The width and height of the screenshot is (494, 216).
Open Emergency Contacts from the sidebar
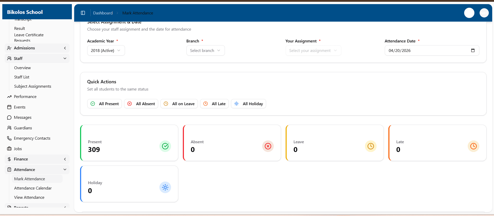tap(32, 138)
